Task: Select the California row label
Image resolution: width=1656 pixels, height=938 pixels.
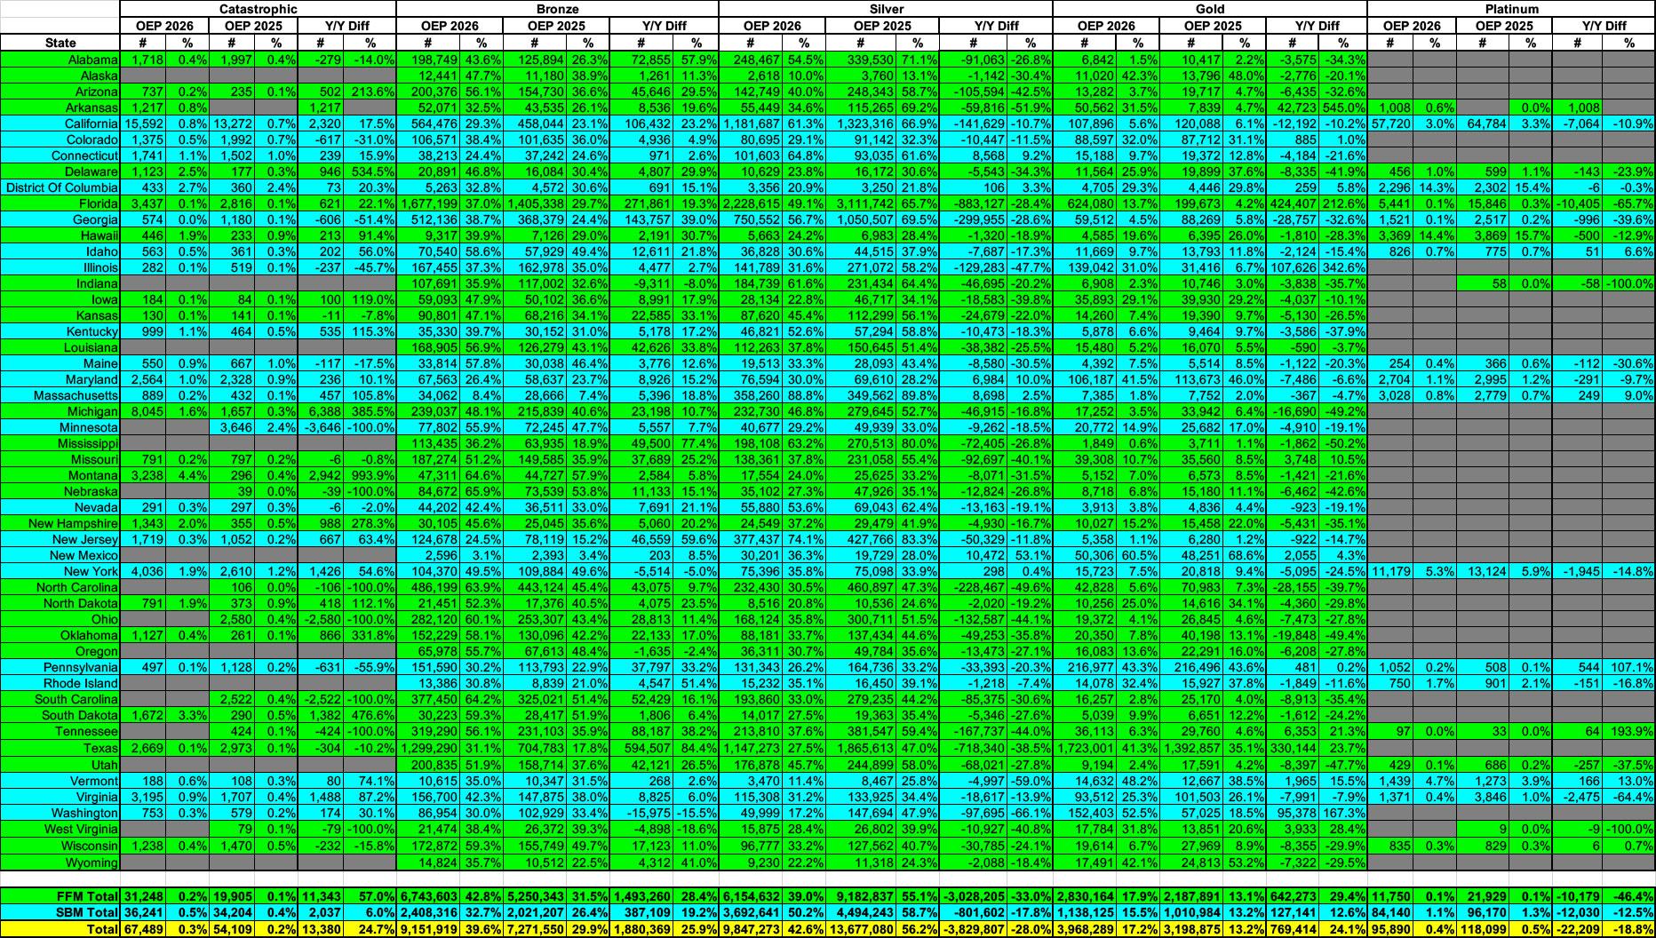Action: tap(91, 123)
